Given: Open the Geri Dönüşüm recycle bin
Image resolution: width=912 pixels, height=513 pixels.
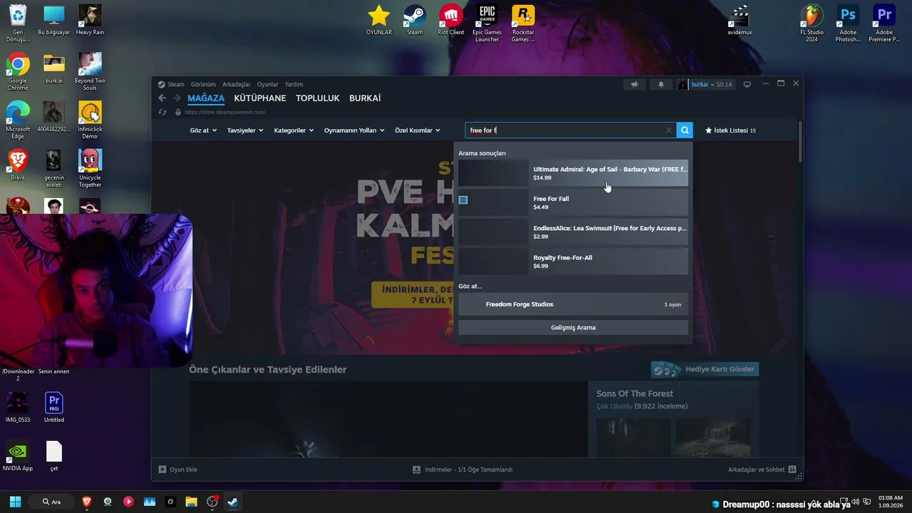Looking at the screenshot, I should click(x=18, y=24).
